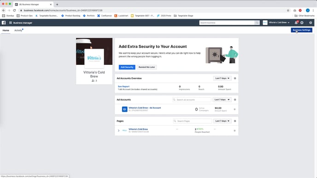The height and width of the screenshot is (178, 317).
Task: Click the browser back arrow
Action: 4,10
